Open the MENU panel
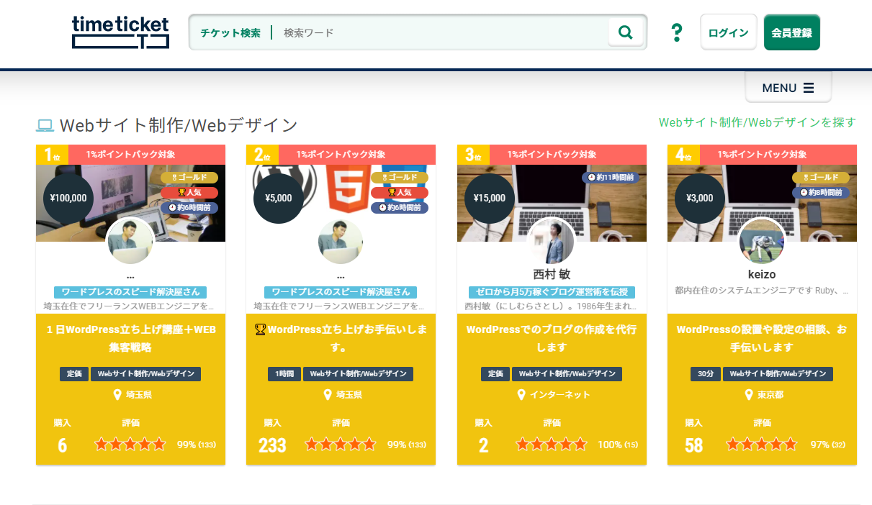Viewport: 872px width, 505px height. point(788,87)
